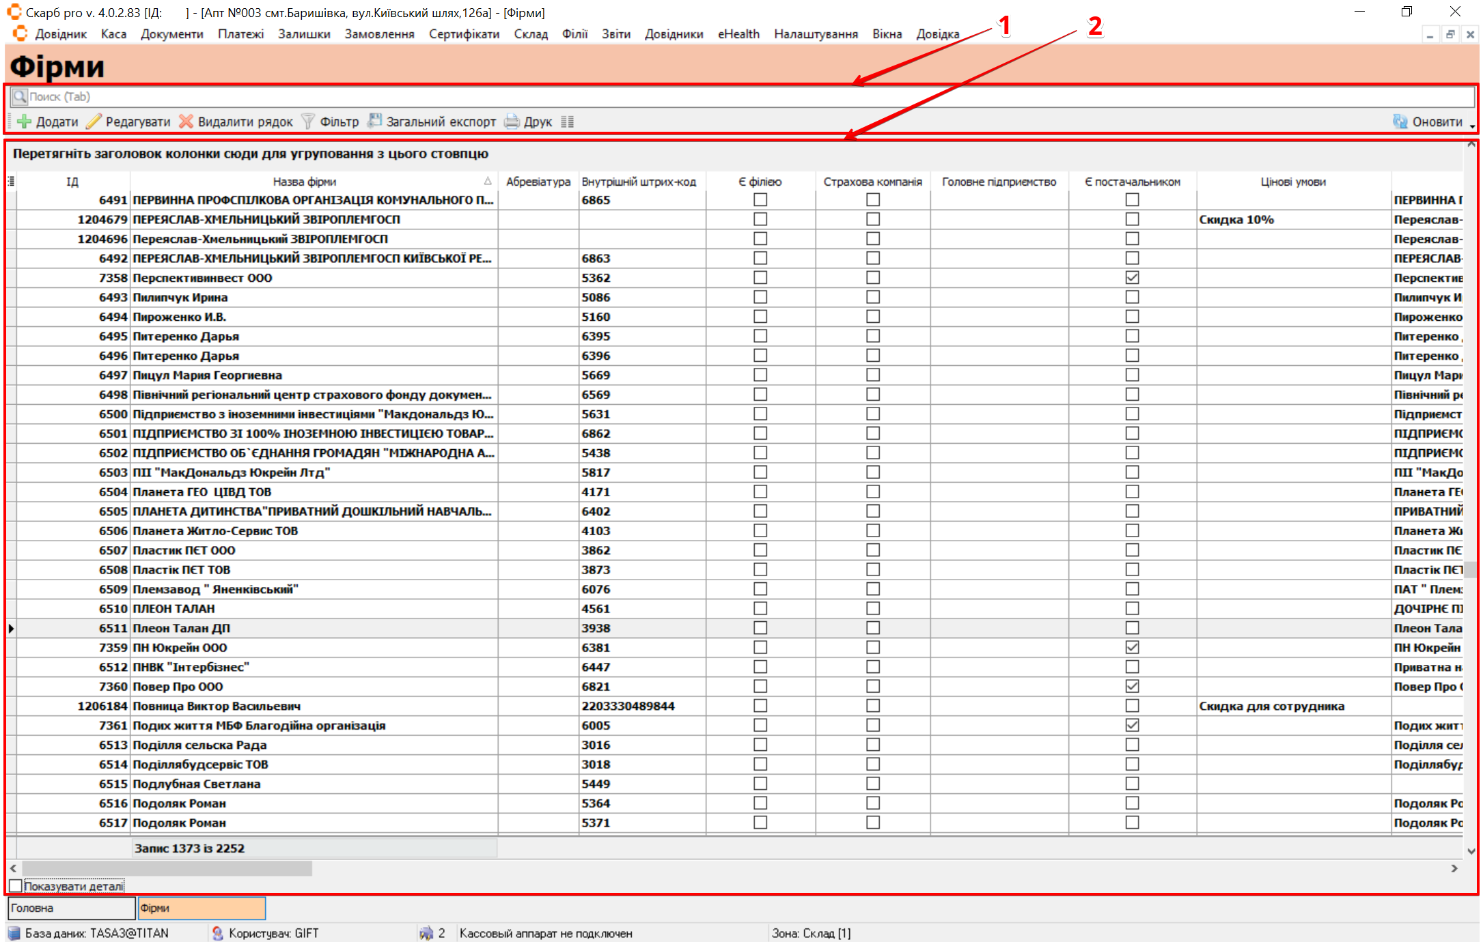The image size is (1483, 942).
Task: Click the Друк printer icon
Action: pos(512,122)
